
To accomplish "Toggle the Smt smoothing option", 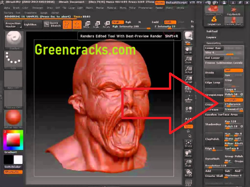I will pyautogui.click(x=234, y=71).
